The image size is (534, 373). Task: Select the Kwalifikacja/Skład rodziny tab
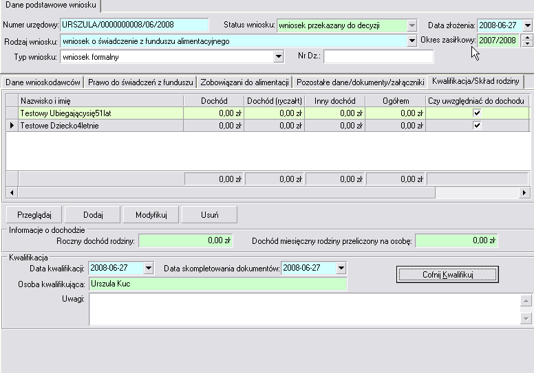(476, 81)
